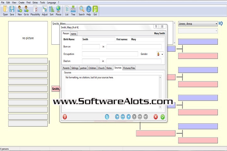This screenshot has width=227, height=151.
Task: Open the question mark menu
Action: [59, 3]
